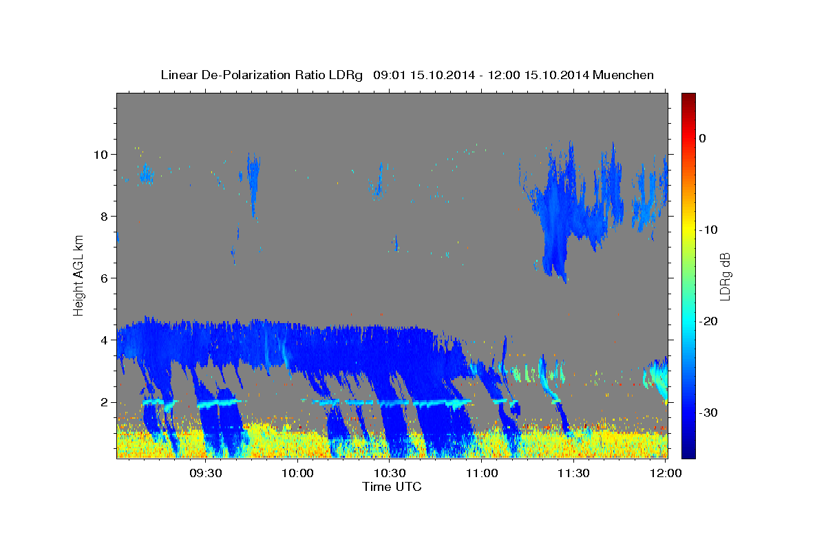Click the dark blue bottom of the colorbar

(x=688, y=450)
